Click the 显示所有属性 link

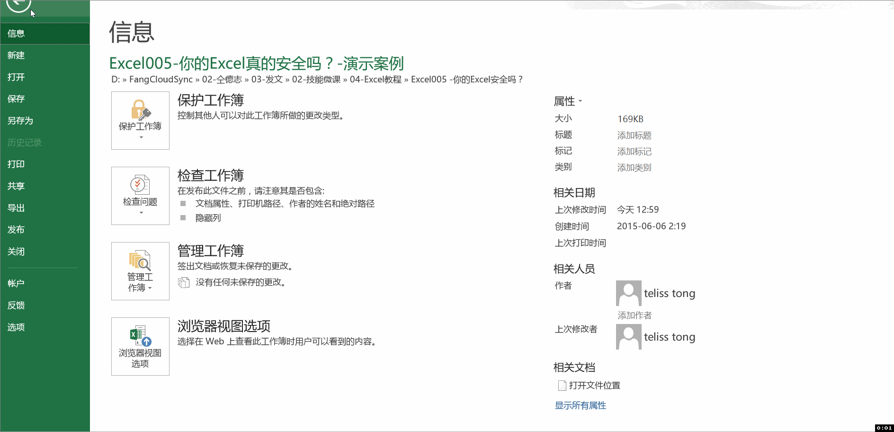(580, 405)
